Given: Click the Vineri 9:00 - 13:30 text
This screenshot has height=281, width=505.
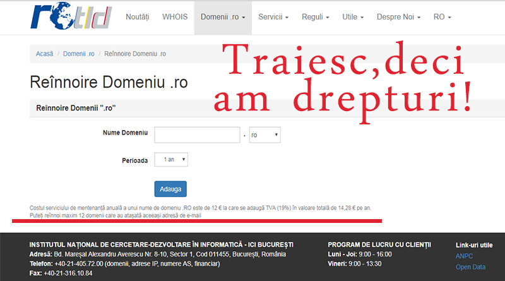Looking at the screenshot, I should point(355,263).
